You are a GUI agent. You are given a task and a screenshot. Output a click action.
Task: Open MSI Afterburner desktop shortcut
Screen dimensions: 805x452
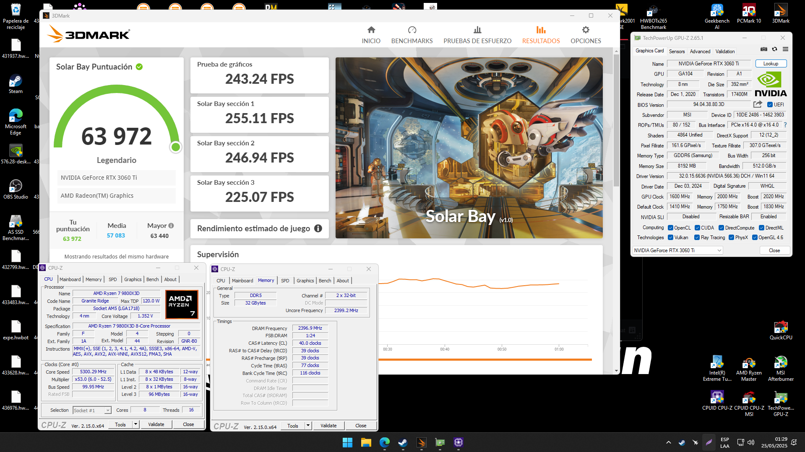click(x=781, y=369)
